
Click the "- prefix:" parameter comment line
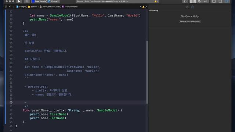(x=50, y=91)
